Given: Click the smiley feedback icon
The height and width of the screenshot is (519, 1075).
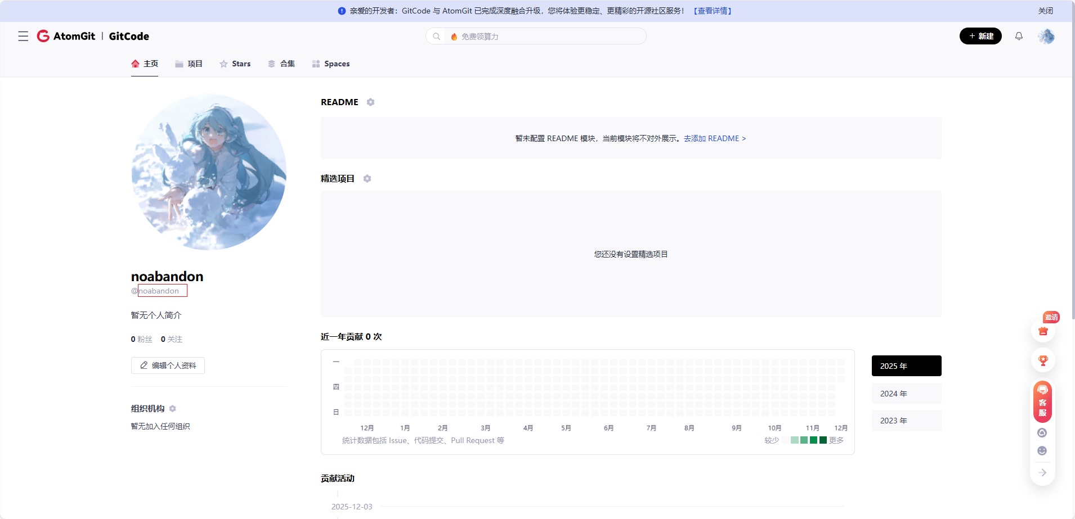Looking at the screenshot, I should (x=1042, y=450).
